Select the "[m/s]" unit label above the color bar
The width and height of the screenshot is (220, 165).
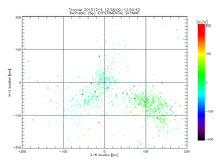click(202, 22)
